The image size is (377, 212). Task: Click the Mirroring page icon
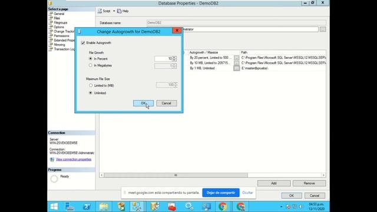pos(51,45)
